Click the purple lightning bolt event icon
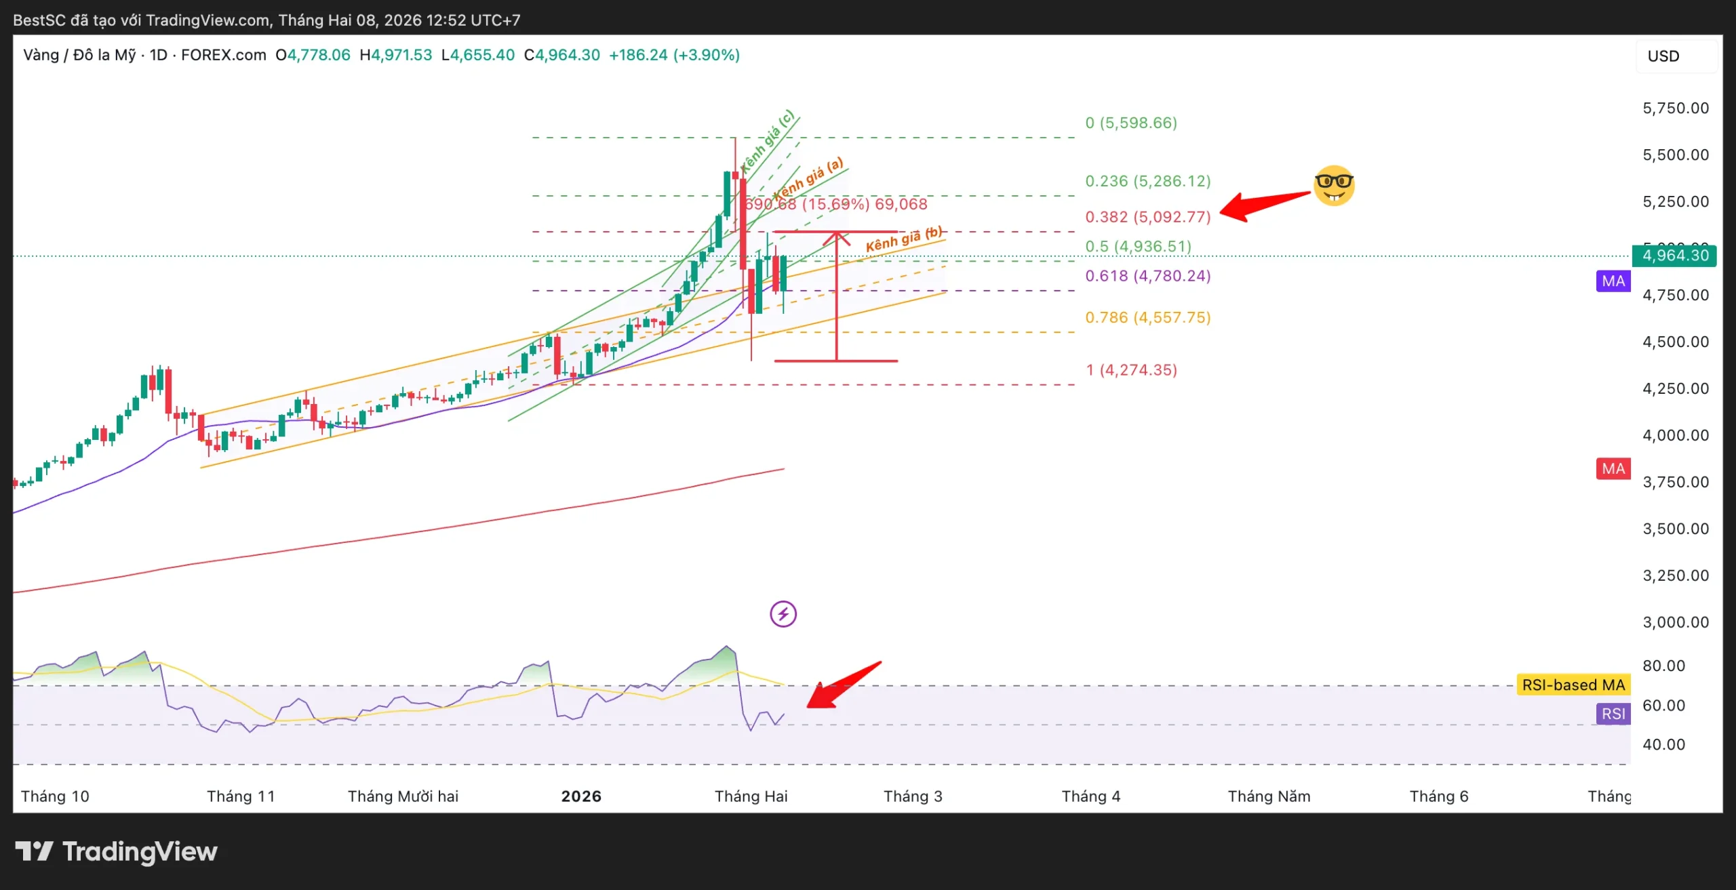The height and width of the screenshot is (890, 1736). tap(783, 614)
